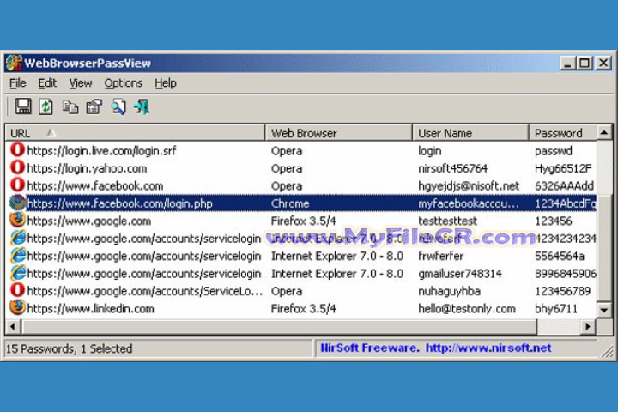Viewport: 618px width, 412px height.
Task: Click the password bhy6711
Action: (555, 308)
